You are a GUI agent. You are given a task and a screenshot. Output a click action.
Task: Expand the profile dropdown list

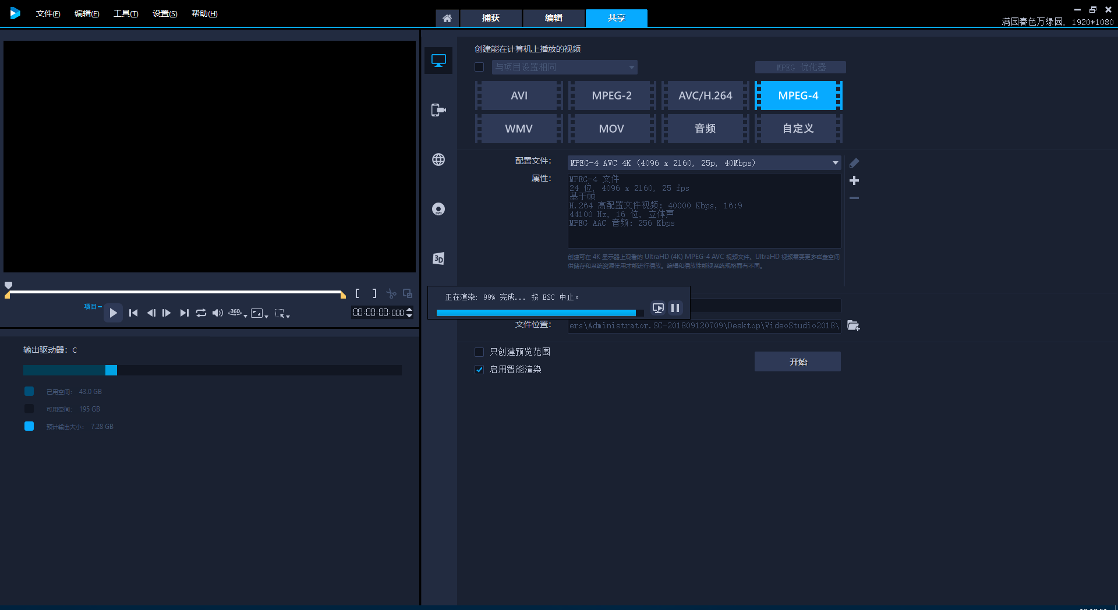pos(835,163)
